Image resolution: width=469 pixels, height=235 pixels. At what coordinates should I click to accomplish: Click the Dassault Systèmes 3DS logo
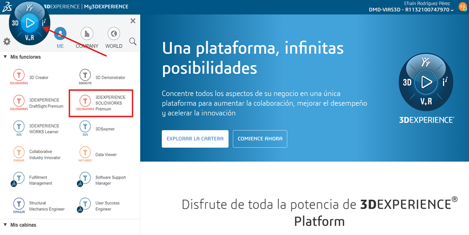(x=6, y=6)
